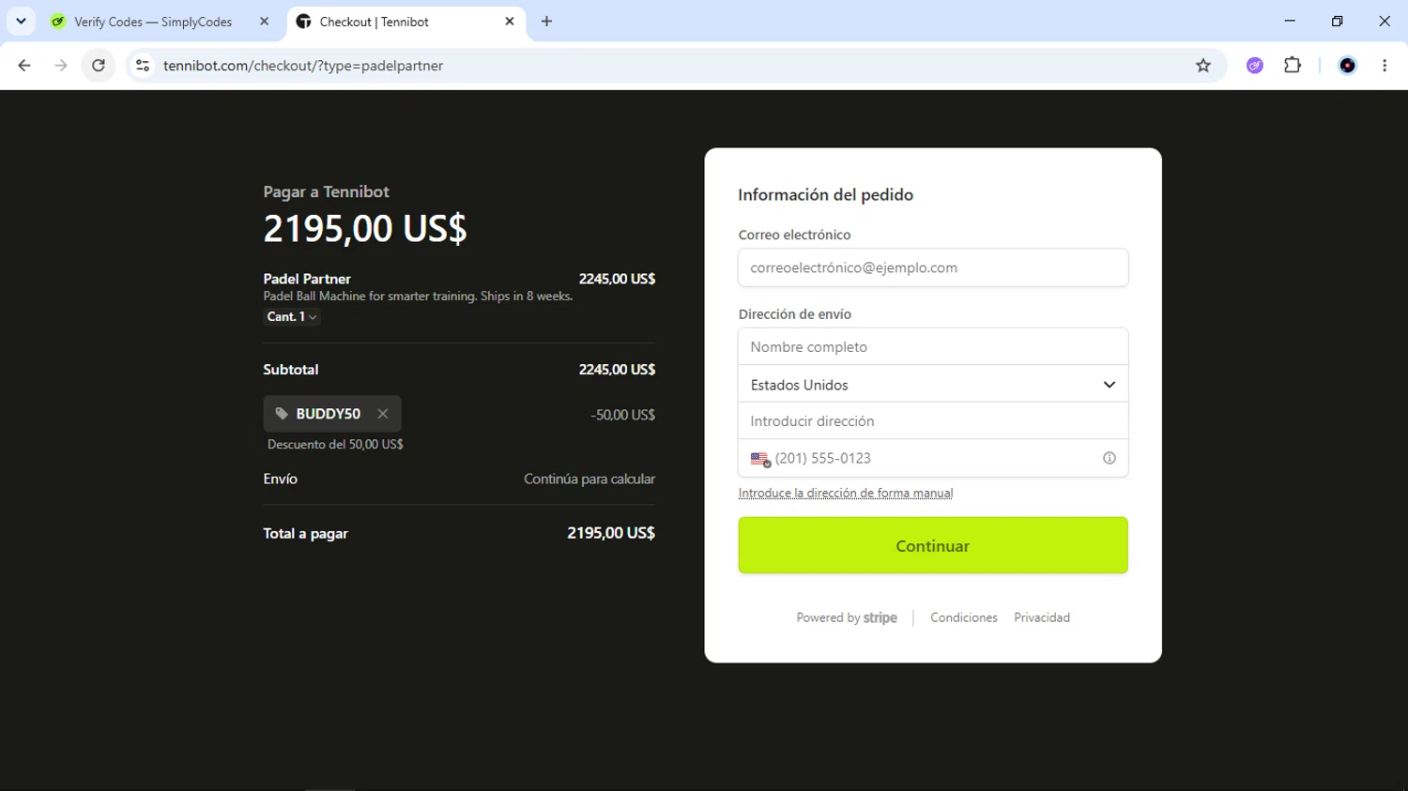Select the Checkout | Tennibot tab

(x=404, y=22)
